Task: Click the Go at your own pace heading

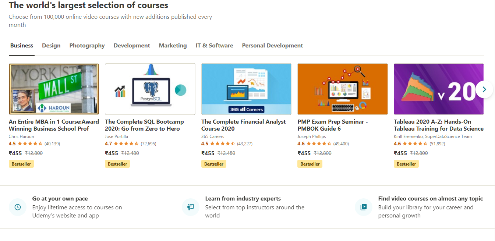Action: click(x=60, y=199)
